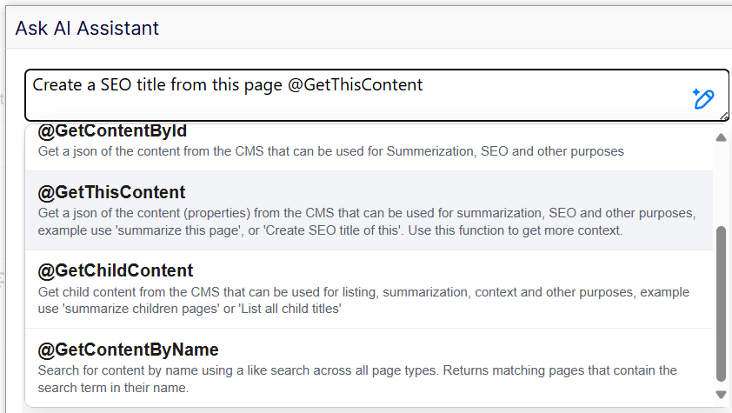
Task: Click scrollbar track above the thumb
Action: tap(721, 183)
